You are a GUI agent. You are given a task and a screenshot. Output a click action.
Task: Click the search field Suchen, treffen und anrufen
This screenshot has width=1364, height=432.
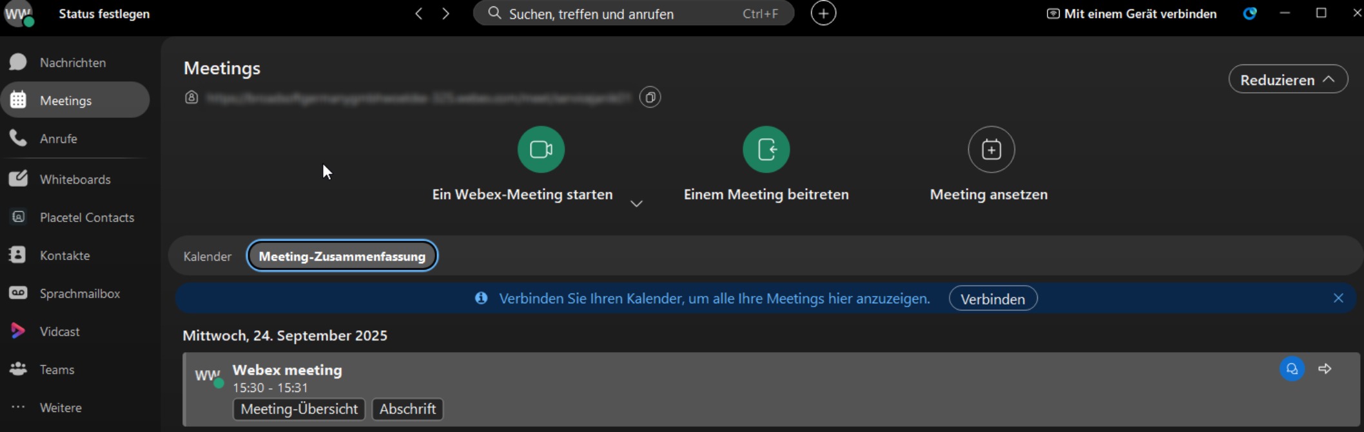[633, 14]
